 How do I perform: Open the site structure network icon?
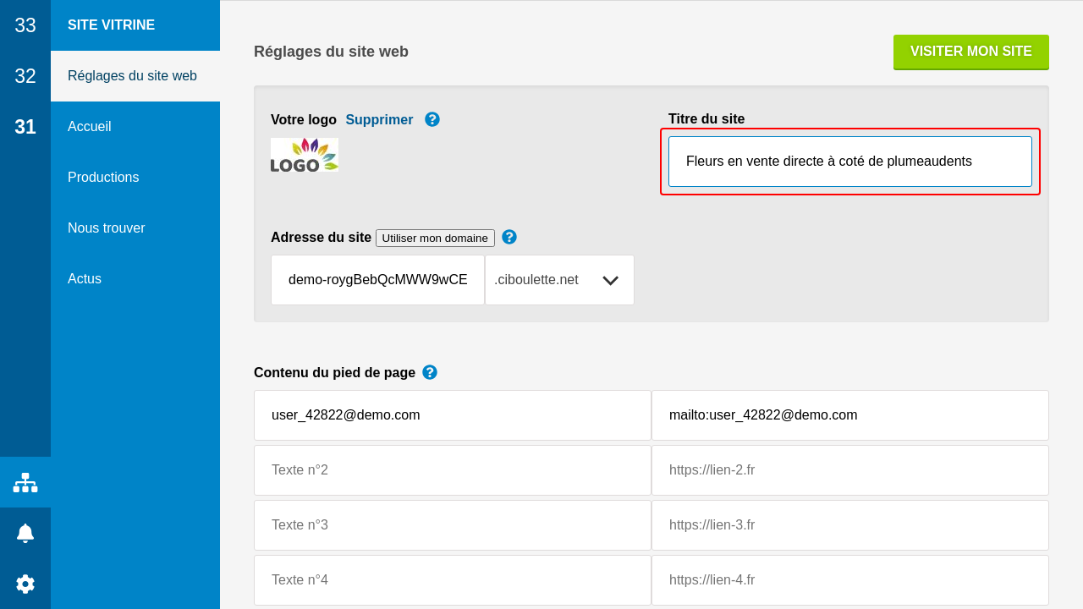pyautogui.click(x=25, y=482)
